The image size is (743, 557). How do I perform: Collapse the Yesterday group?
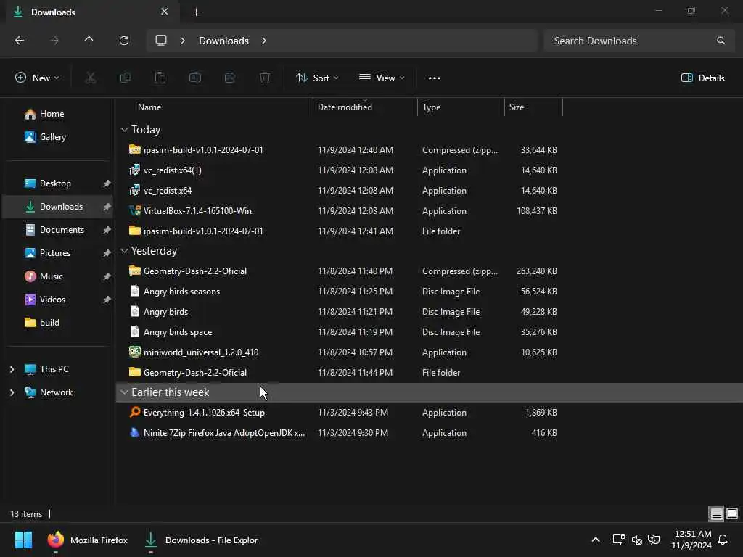(x=124, y=250)
